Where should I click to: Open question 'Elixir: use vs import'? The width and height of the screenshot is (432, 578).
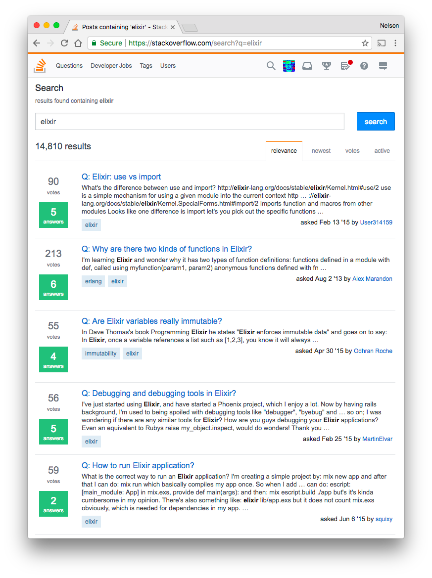tap(121, 177)
